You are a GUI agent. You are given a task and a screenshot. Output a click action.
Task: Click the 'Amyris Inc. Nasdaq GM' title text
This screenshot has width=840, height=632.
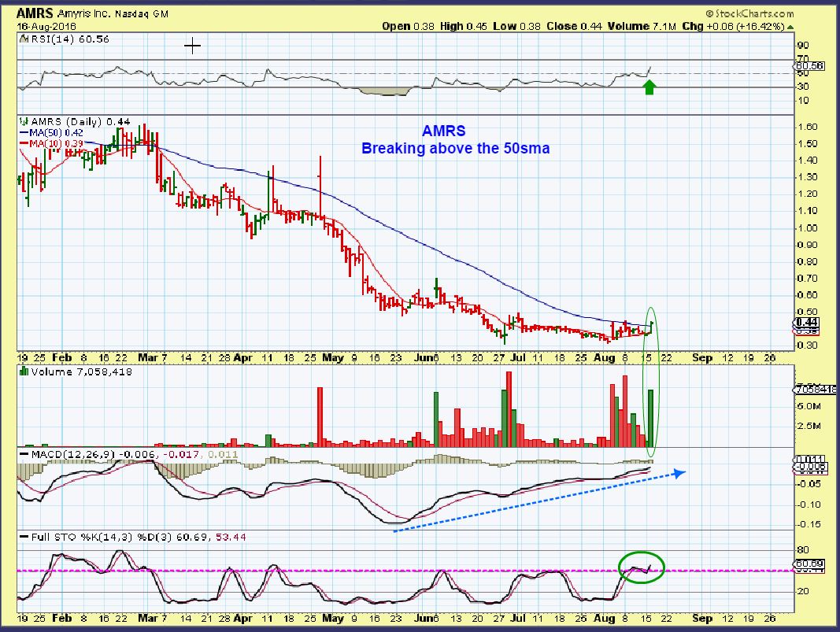(x=113, y=14)
